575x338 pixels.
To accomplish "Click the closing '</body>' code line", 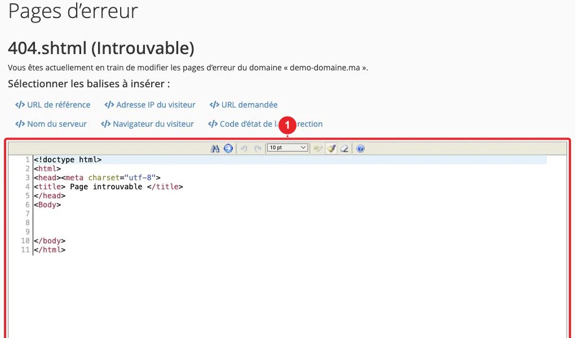I will click(50, 241).
